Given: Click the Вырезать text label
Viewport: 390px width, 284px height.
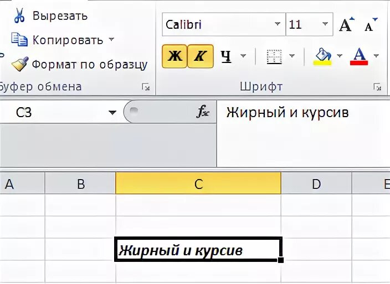Looking at the screenshot, I should tap(60, 16).
